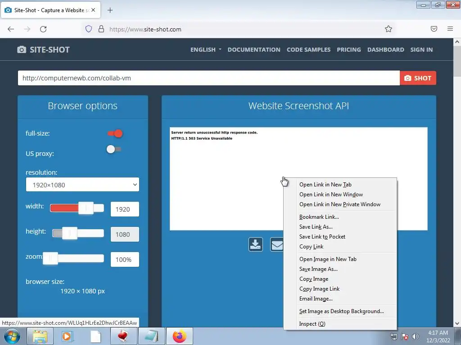This screenshot has height=345, width=461.
Task: Switch to Firefox in taskbar
Action: pyautogui.click(x=180, y=336)
